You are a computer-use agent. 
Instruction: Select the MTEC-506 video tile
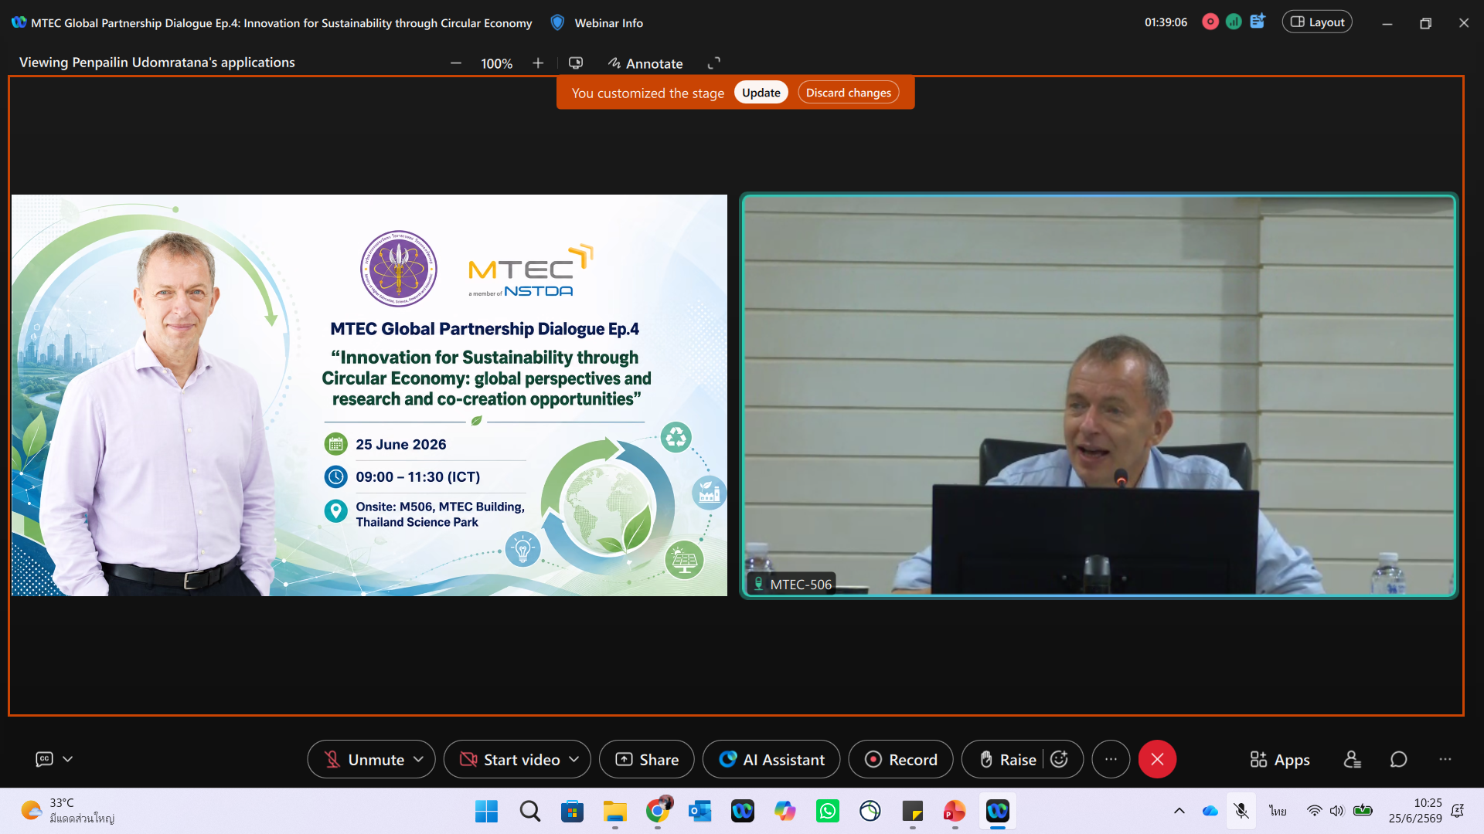(1099, 395)
